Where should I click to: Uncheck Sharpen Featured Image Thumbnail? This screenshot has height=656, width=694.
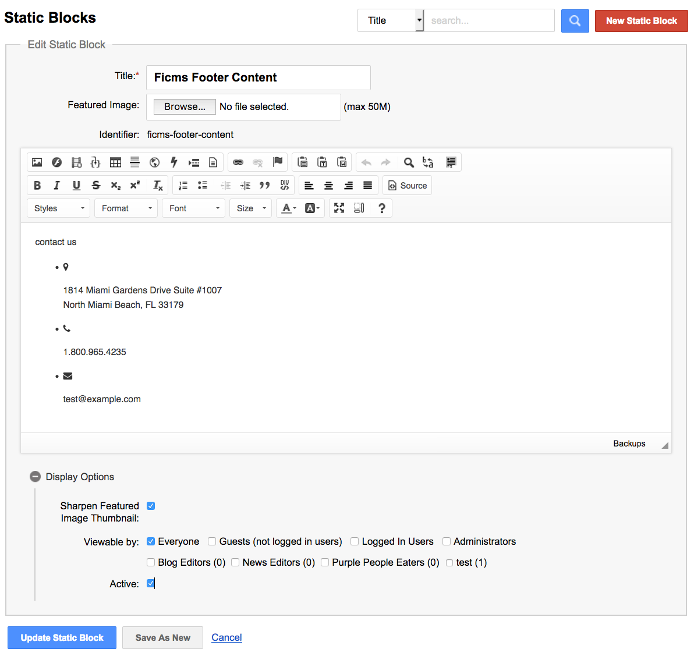(x=151, y=506)
